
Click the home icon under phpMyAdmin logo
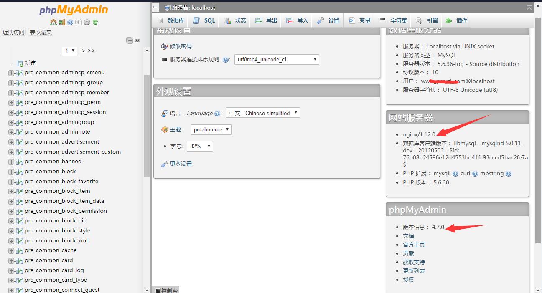pos(53,23)
